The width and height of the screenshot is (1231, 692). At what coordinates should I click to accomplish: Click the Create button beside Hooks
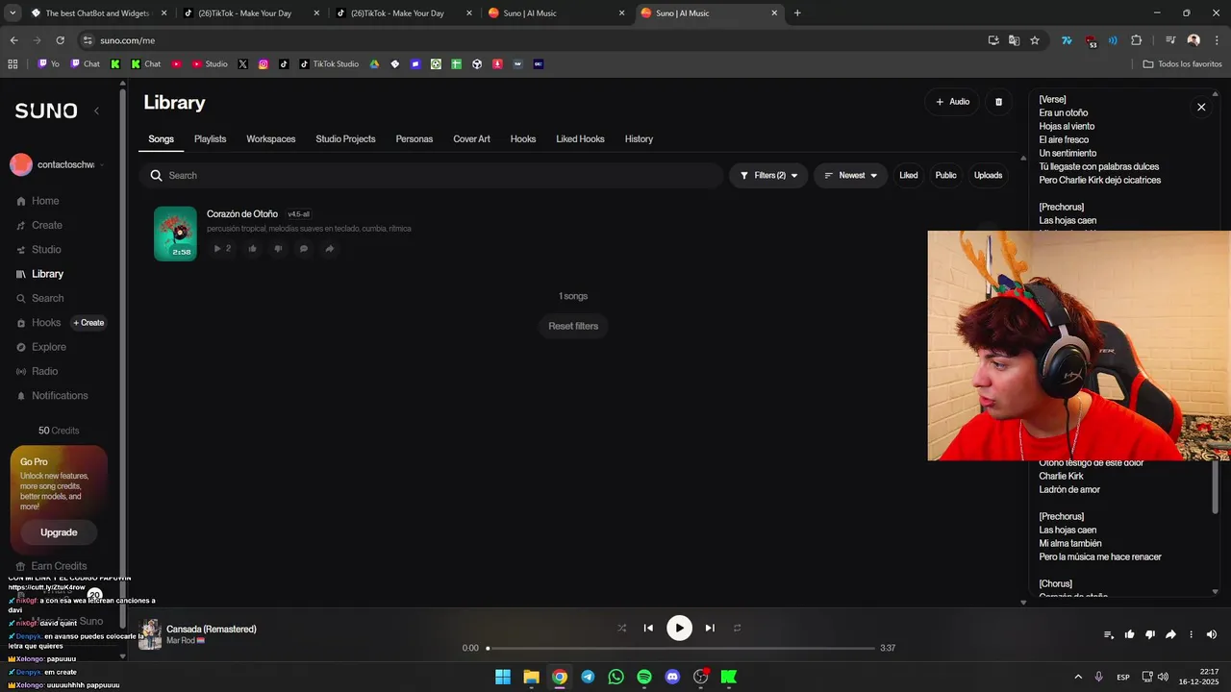click(88, 323)
